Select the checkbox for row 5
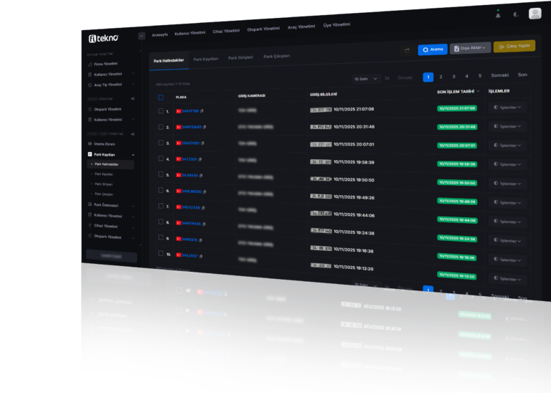Viewport: 551px width, 393px height. (x=161, y=174)
